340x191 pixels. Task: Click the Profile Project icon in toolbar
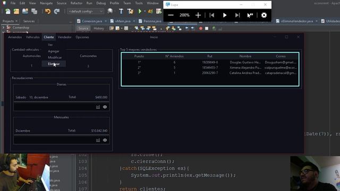point(159,11)
